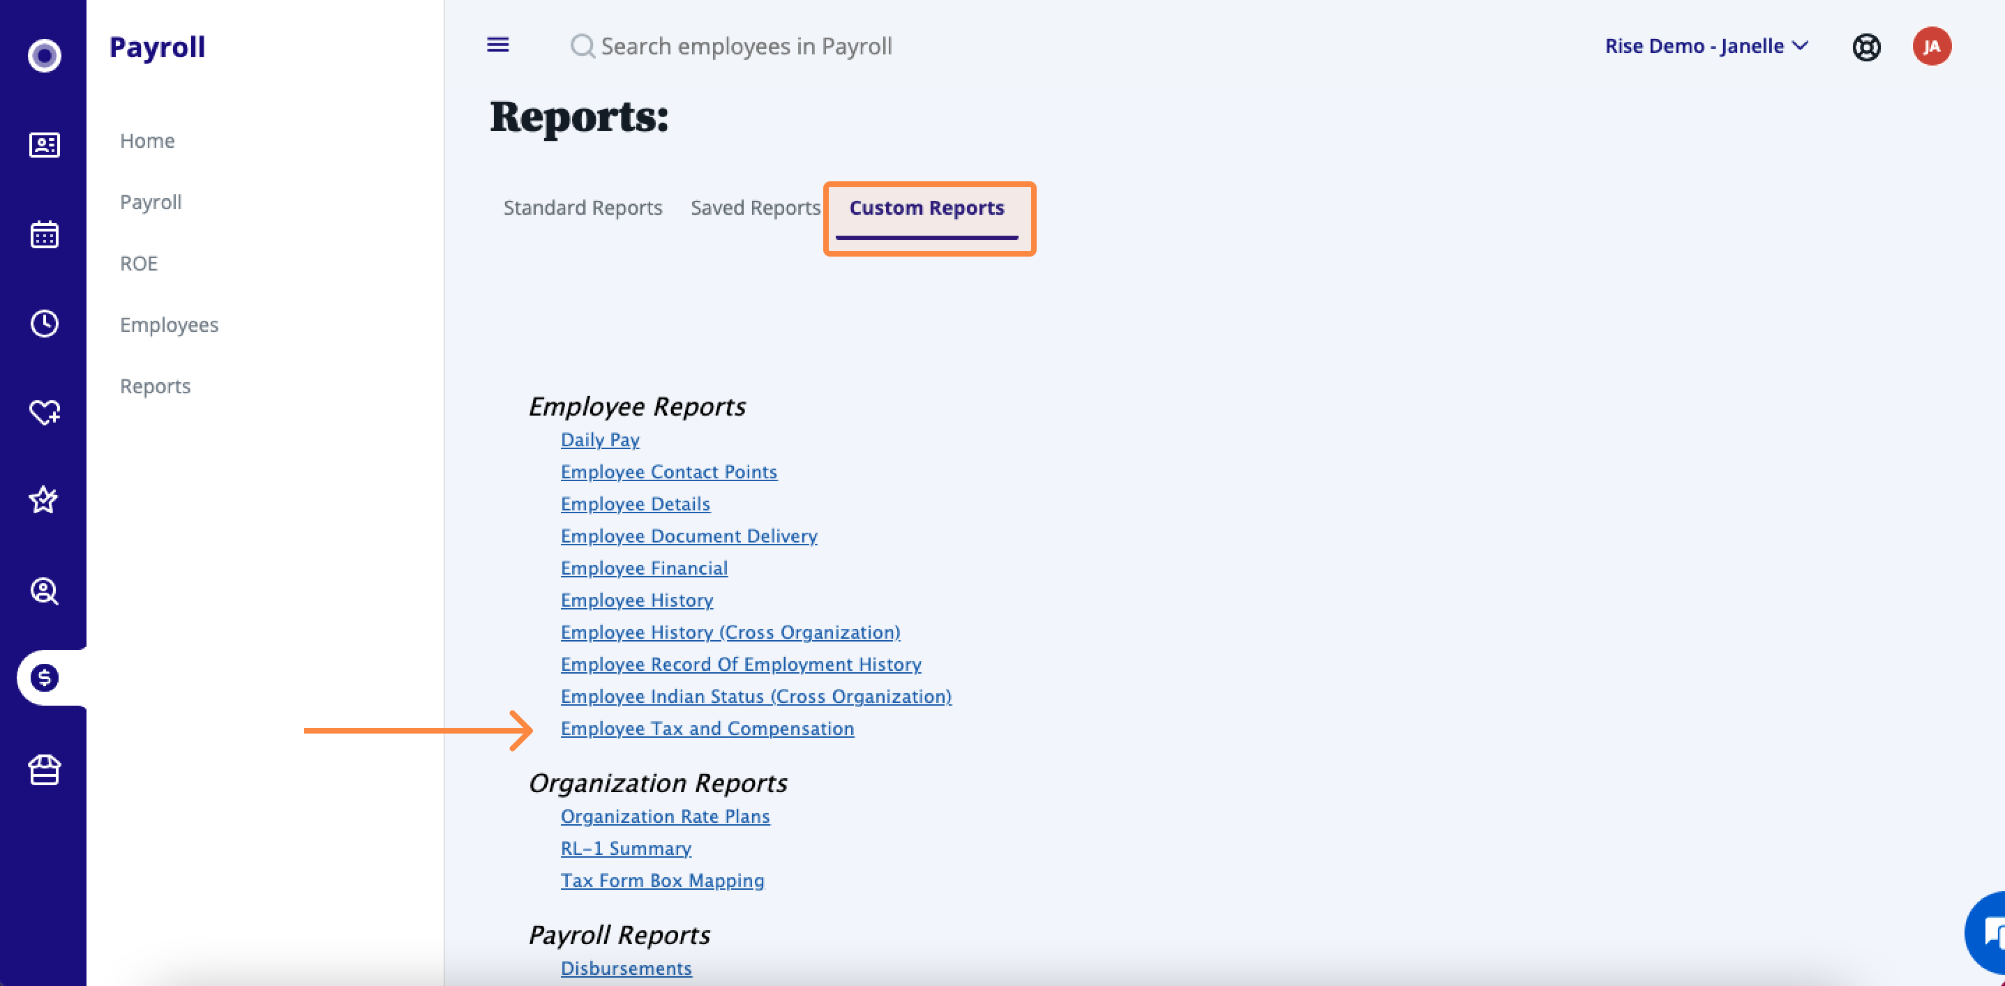Expand the Rise Demo - Janelle dropdown
The width and height of the screenshot is (2005, 986).
[x=1706, y=47]
